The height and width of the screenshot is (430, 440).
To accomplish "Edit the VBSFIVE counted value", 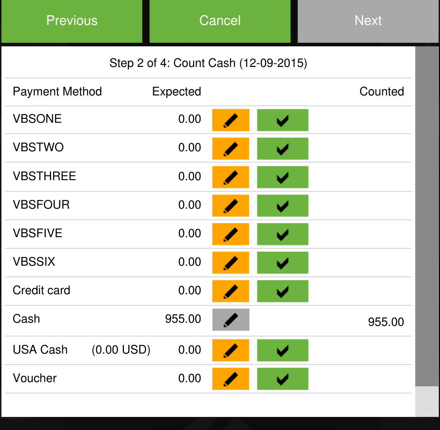I will [x=231, y=234].
